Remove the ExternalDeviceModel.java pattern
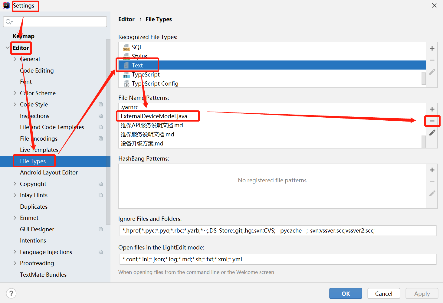The image size is (443, 303). pos(432,121)
